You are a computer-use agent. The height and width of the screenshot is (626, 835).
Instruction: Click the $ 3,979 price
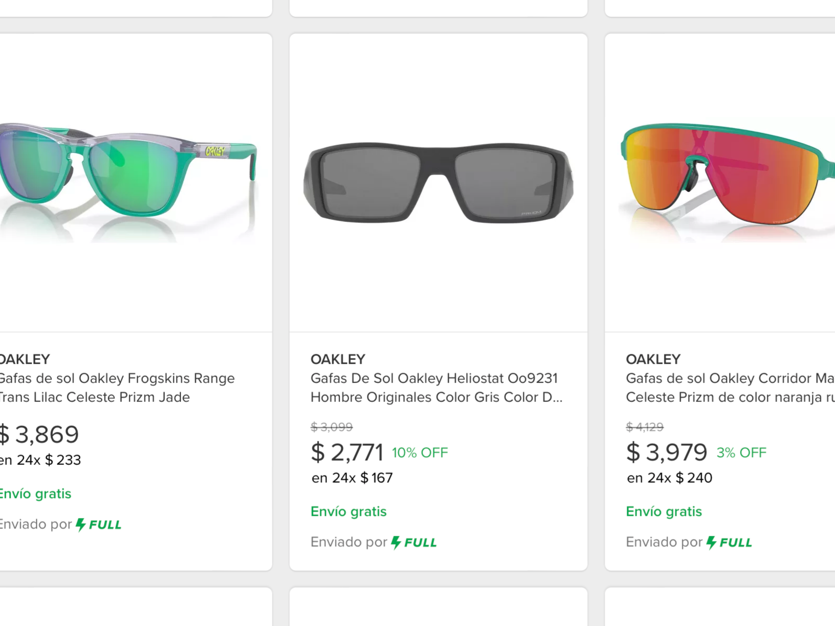coord(667,452)
